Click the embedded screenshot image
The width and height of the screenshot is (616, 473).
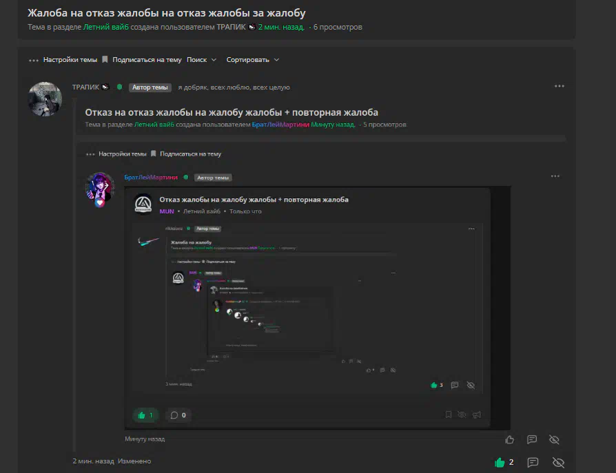click(318, 308)
